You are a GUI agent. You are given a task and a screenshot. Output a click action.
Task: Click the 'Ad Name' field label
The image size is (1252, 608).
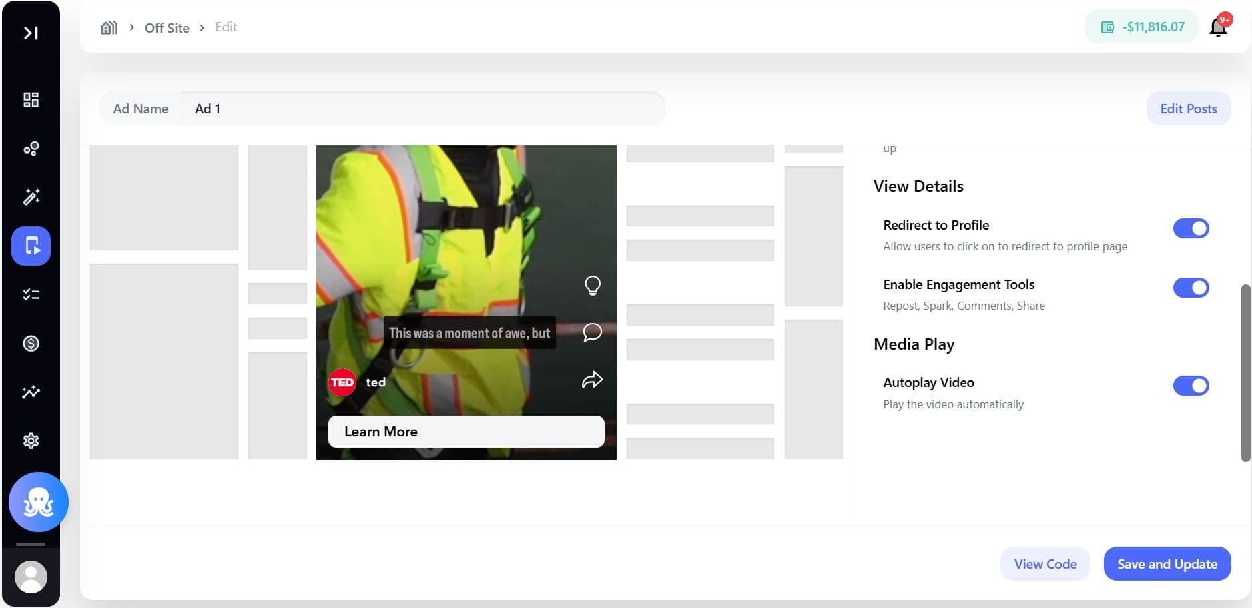141,109
